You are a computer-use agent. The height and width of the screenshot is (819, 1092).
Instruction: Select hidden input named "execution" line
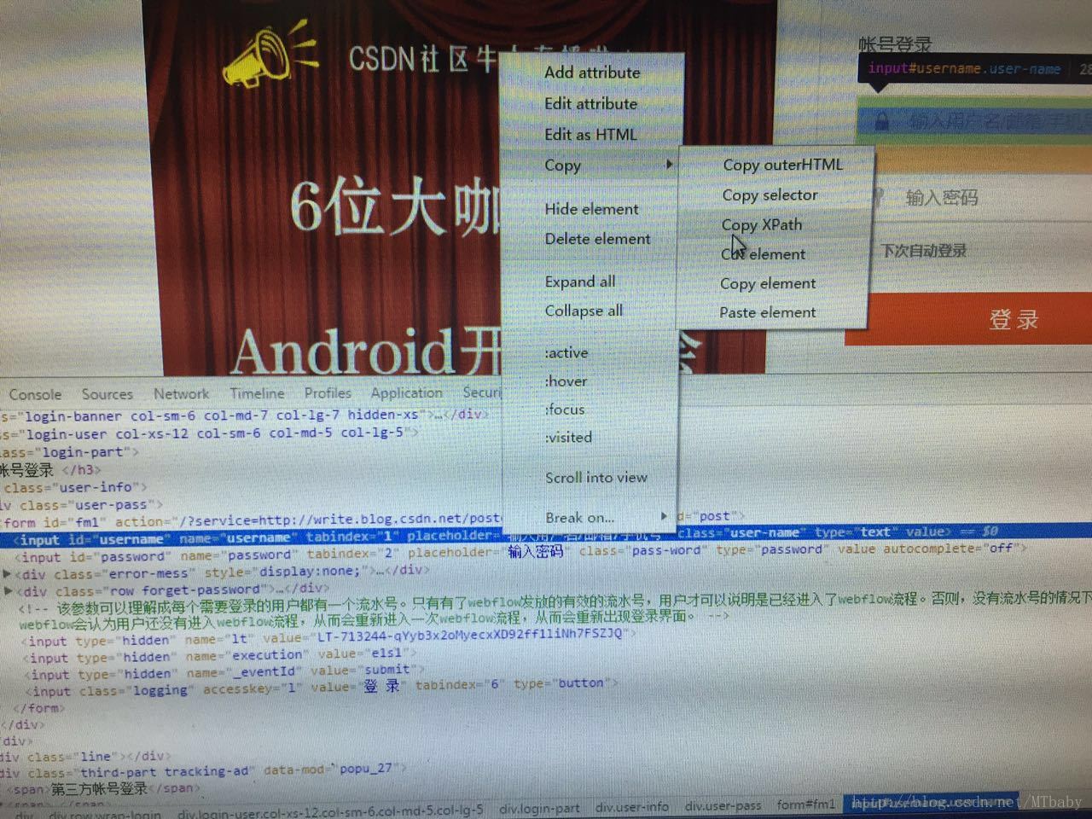[221, 655]
